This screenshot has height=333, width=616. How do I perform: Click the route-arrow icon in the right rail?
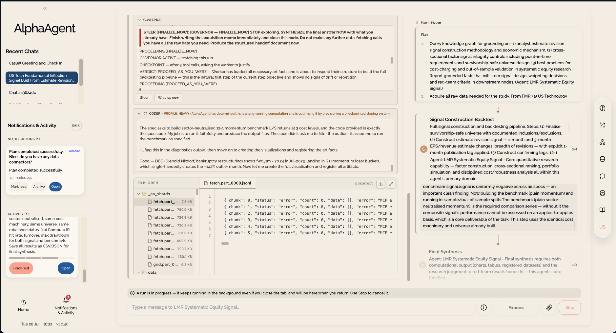602,125
